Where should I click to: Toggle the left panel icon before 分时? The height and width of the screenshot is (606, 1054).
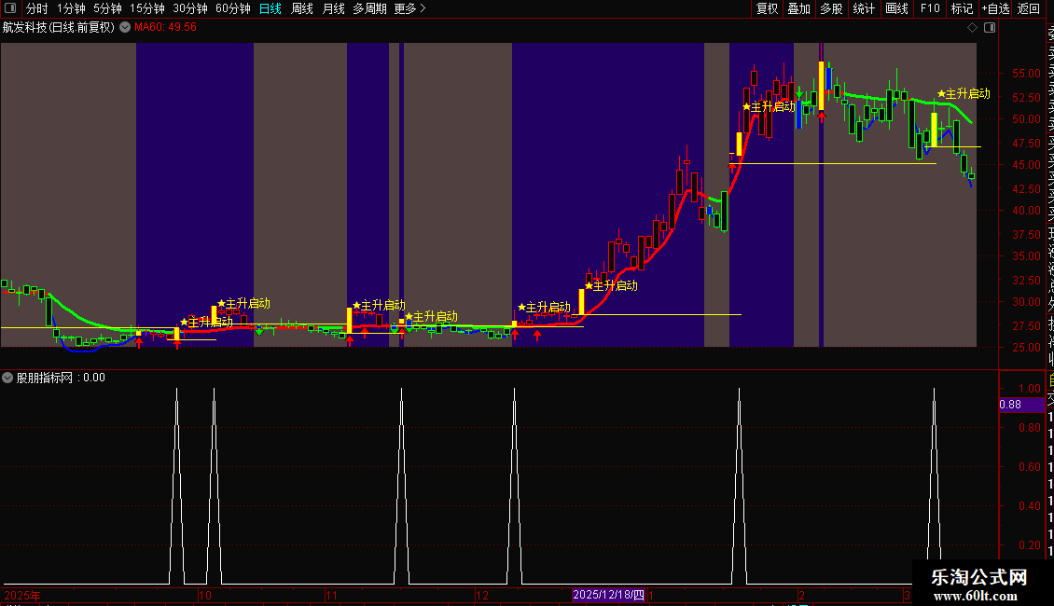point(10,8)
